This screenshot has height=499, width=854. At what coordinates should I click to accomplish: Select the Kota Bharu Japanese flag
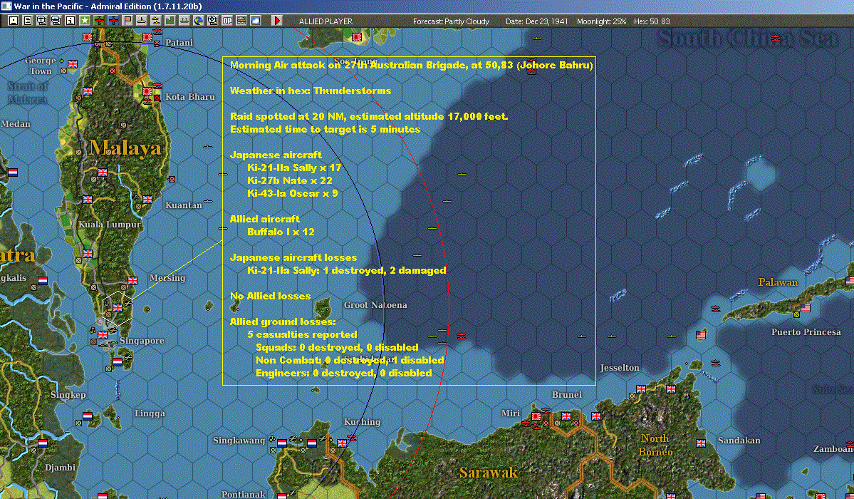pyautogui.click(x=147, y=91)
